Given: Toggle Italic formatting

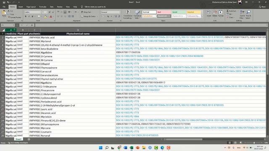Looking at the screenshot, I should pyautogui.click(x=29, y=16).
